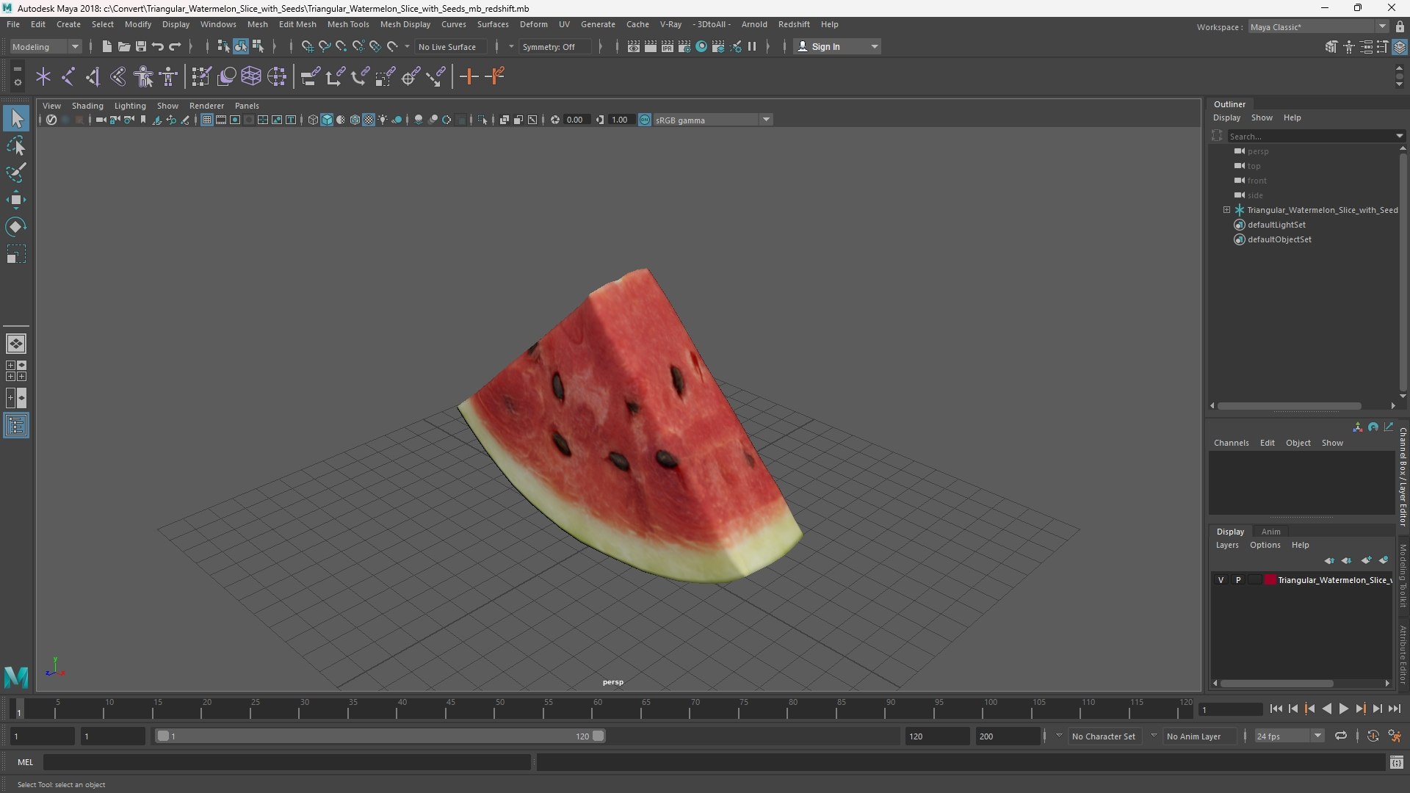Switch to four view layout

(16, 370)
